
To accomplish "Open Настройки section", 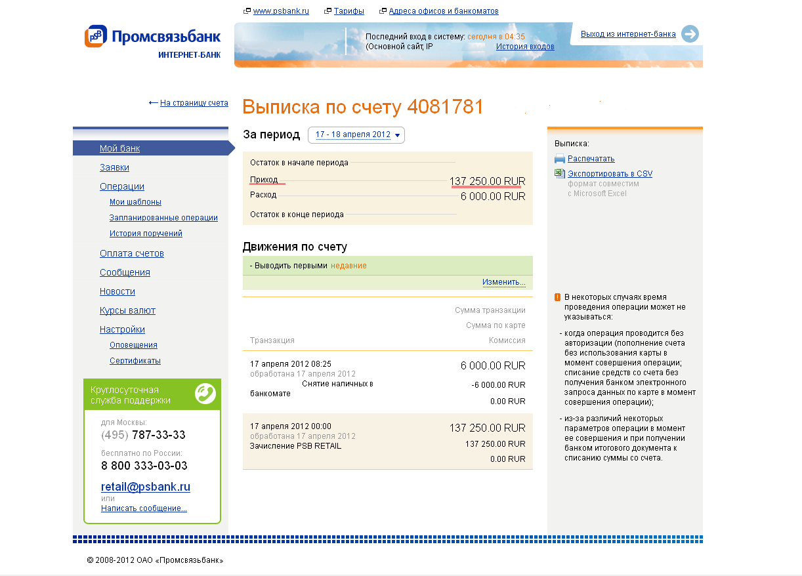I will (122, 329).
